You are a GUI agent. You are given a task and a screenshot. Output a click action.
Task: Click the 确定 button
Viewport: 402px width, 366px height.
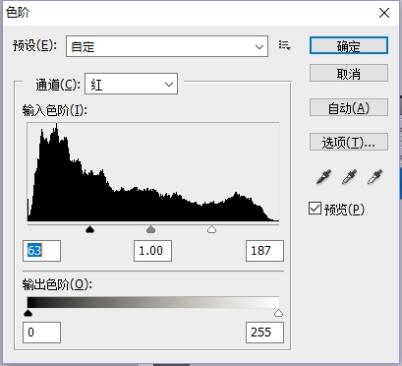click(x=349, y=45)
